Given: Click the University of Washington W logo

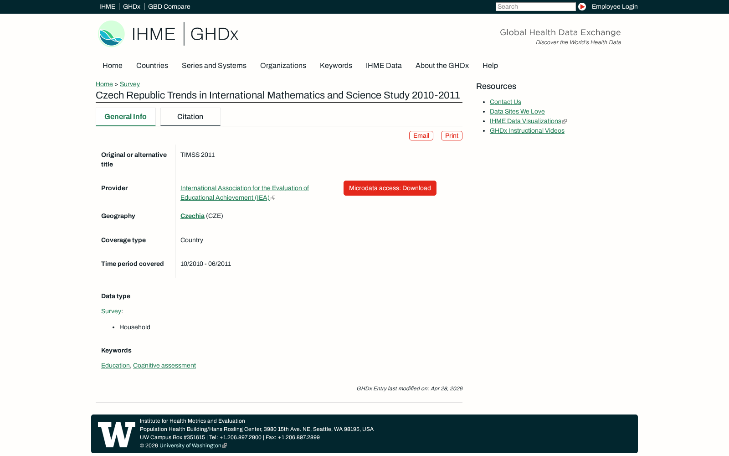Looking at the screenshot, I should [x=117, y=435].
